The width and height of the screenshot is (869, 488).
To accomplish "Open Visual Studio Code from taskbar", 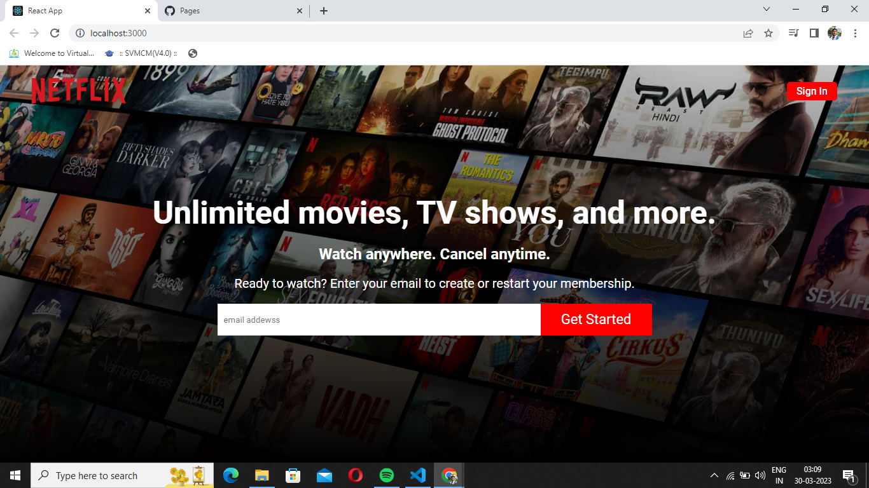I will pyautogui.click(x=417, y=475).
